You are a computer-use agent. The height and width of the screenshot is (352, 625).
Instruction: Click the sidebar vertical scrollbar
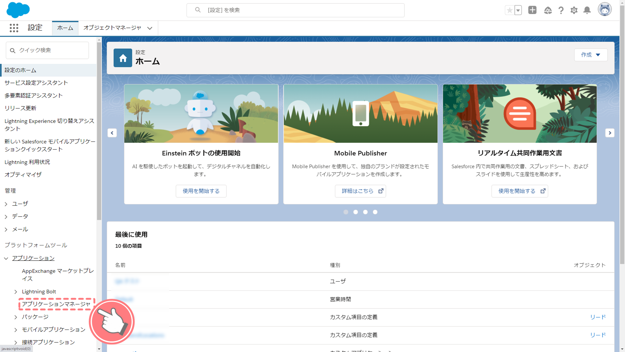(99, 131)
